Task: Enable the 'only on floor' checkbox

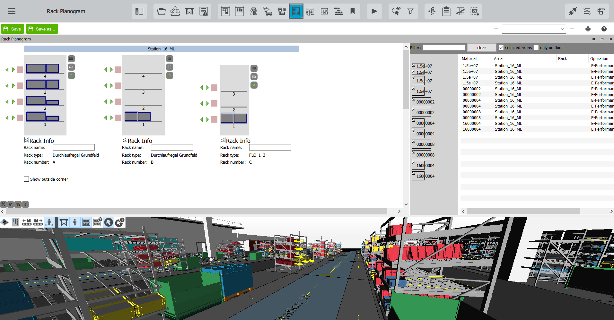Action: tap(536, 48)
